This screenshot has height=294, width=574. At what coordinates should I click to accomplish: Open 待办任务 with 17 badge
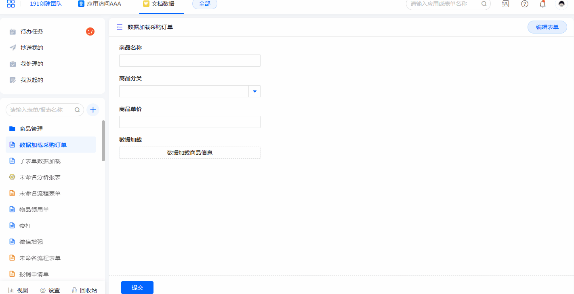coord(32,31)
